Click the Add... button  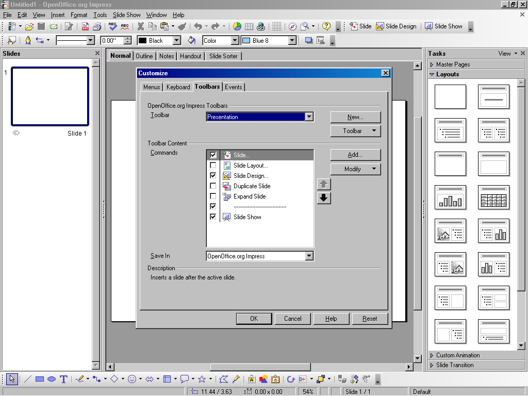(356, 155)
